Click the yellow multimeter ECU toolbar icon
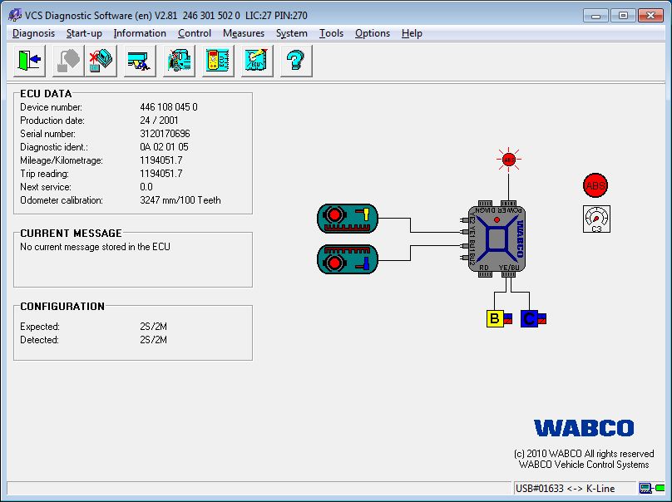This screenshot has height=502, width=672. 218,61
